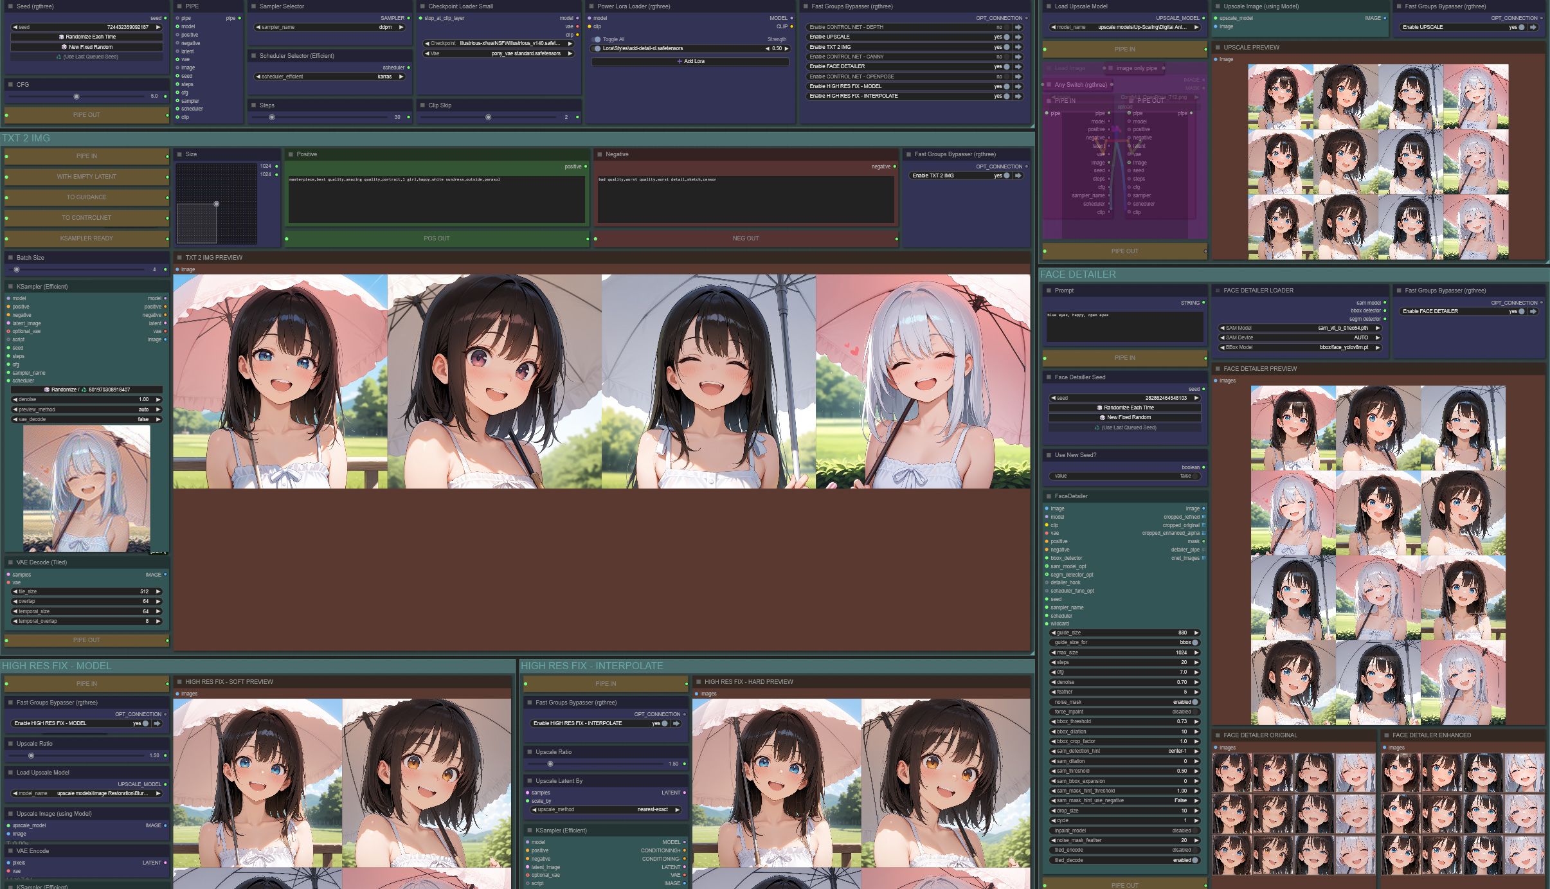Click collapse dot on TXT 2 IMG PREVIEW
1550x889 pixels.
point(179,258)
